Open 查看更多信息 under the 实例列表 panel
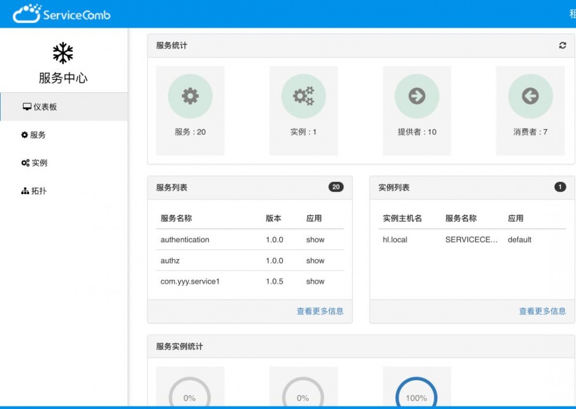The image size is (576, 409). [543, 310]
